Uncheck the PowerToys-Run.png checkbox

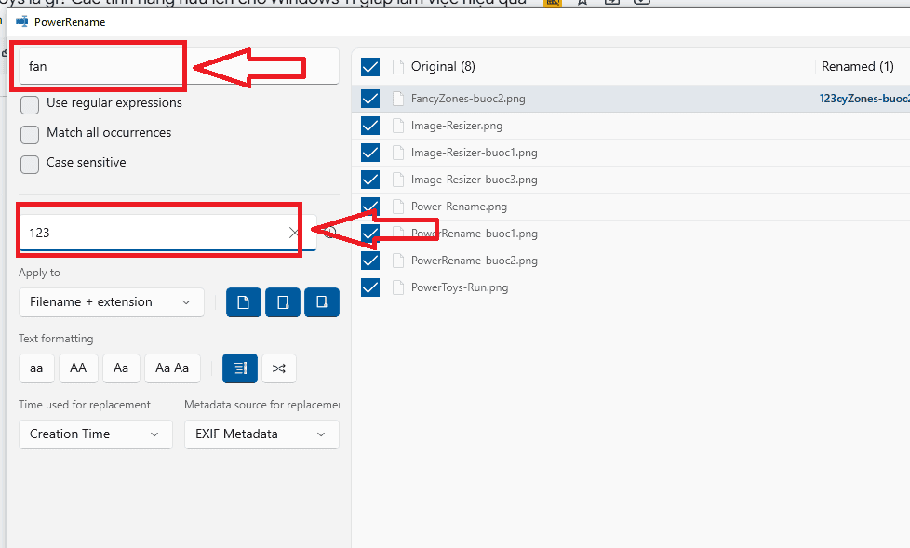point(370,287)
